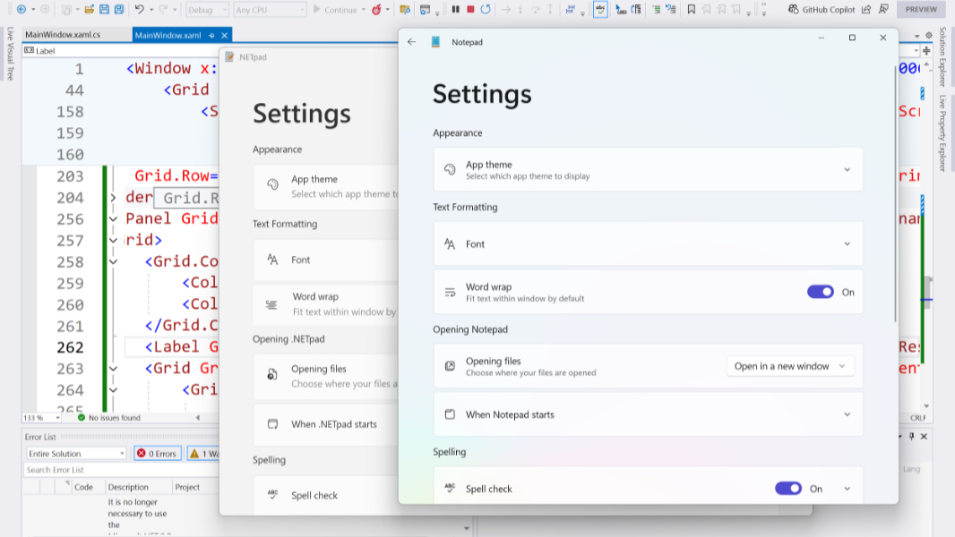
Task: Turn off Word wrap in Notepad settings
Action: pyautogui.click(x=820, y=292)
